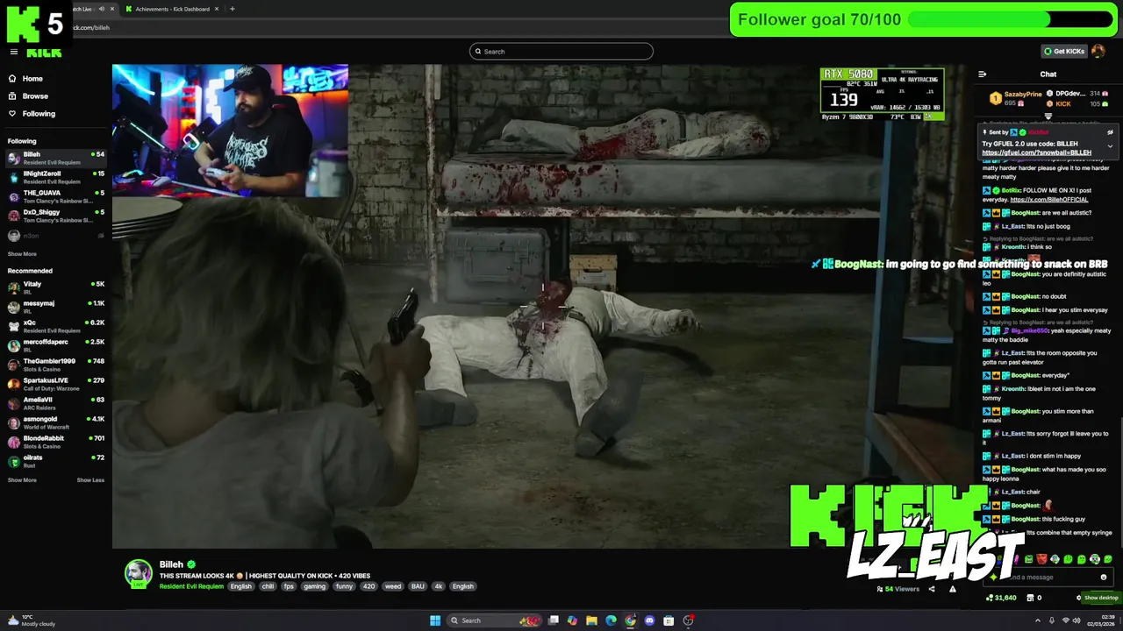
Task: Select the 4k stream tag
Action: pyautogui.click(x=438, y=586)
